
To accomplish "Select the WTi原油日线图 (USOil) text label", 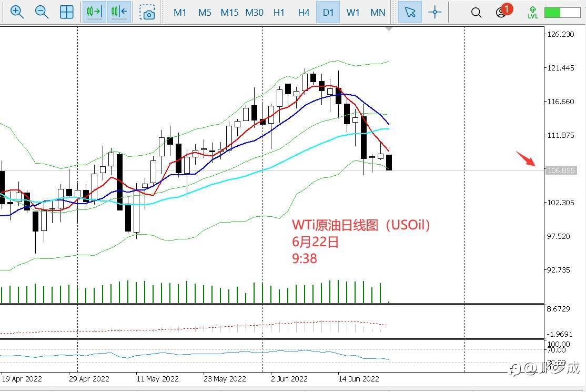I will point(361,225).
